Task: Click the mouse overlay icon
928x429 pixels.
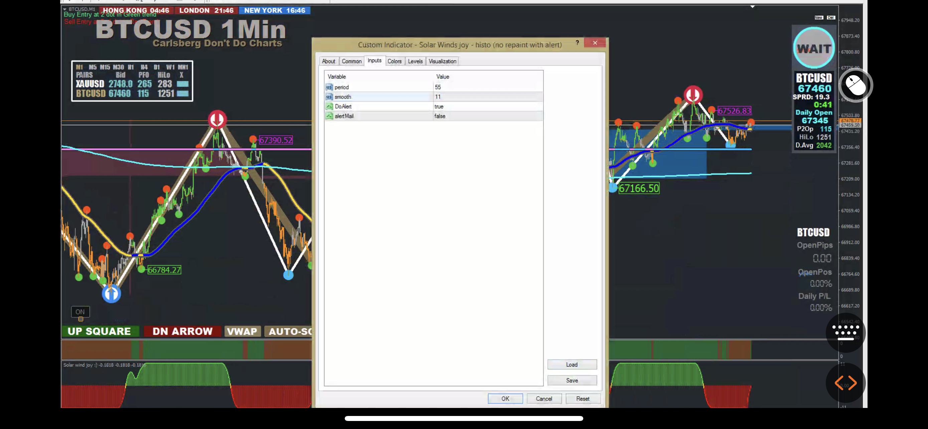Action: pos(856,86)
